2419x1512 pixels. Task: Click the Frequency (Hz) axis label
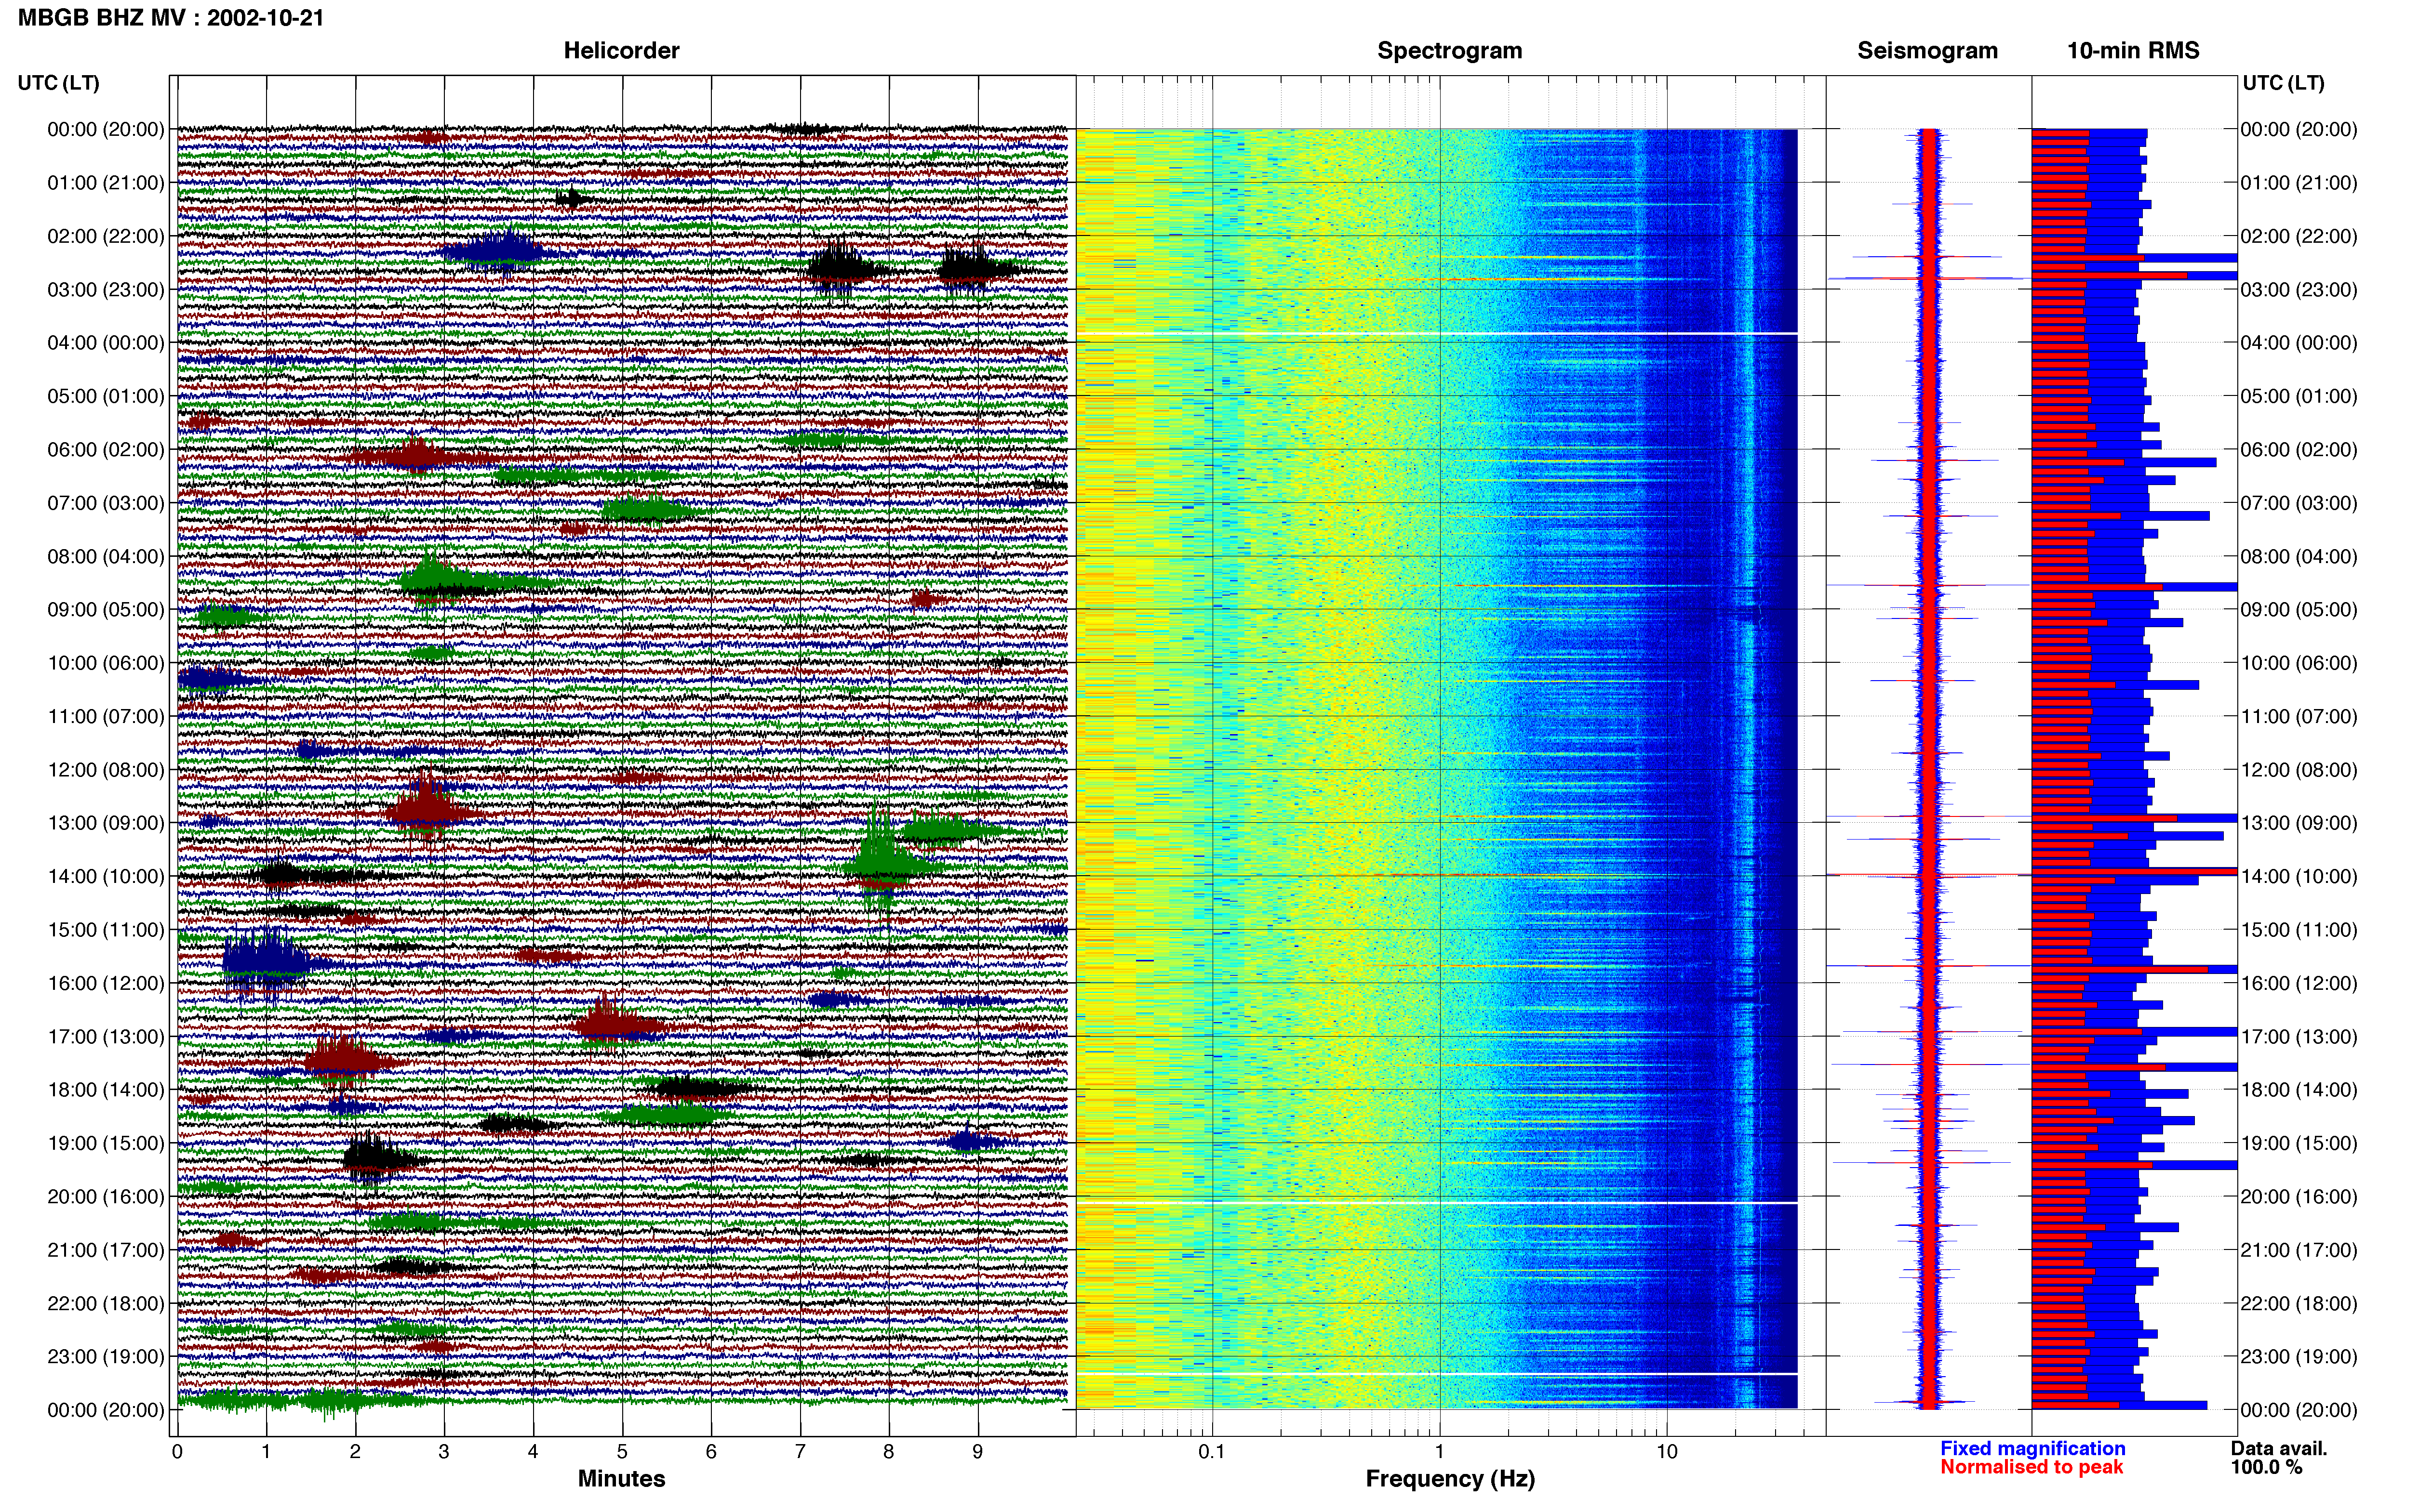[1450, 1479]
